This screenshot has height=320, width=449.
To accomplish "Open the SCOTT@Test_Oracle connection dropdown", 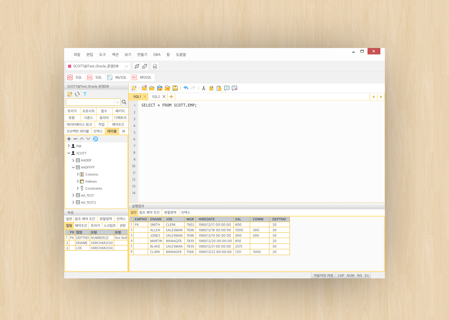I will click(126, 66).
